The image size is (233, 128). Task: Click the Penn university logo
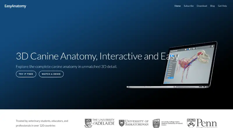click(202, 123)
